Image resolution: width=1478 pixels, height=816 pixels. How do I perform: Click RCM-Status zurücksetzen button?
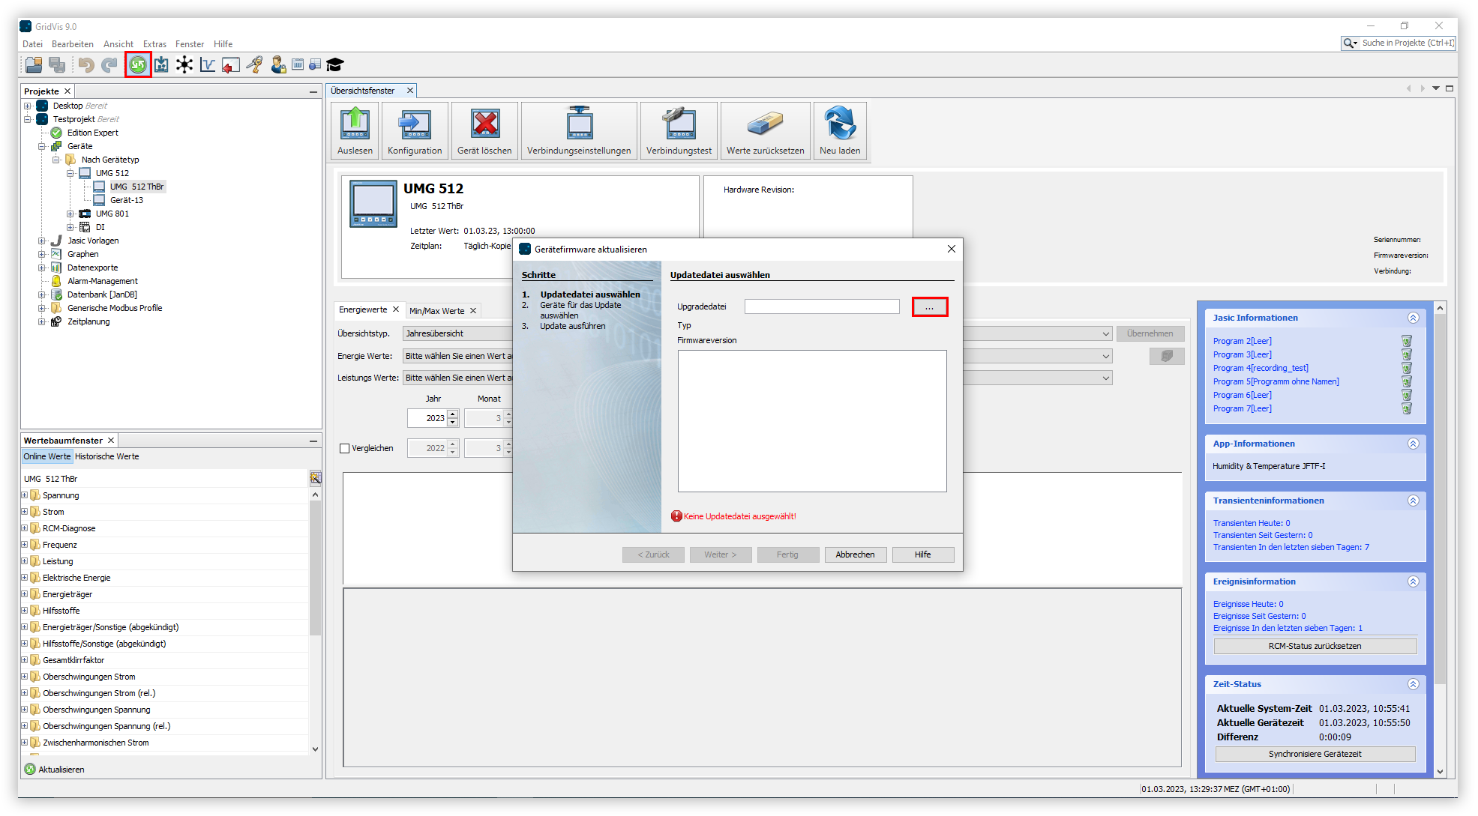[1315, 646]
